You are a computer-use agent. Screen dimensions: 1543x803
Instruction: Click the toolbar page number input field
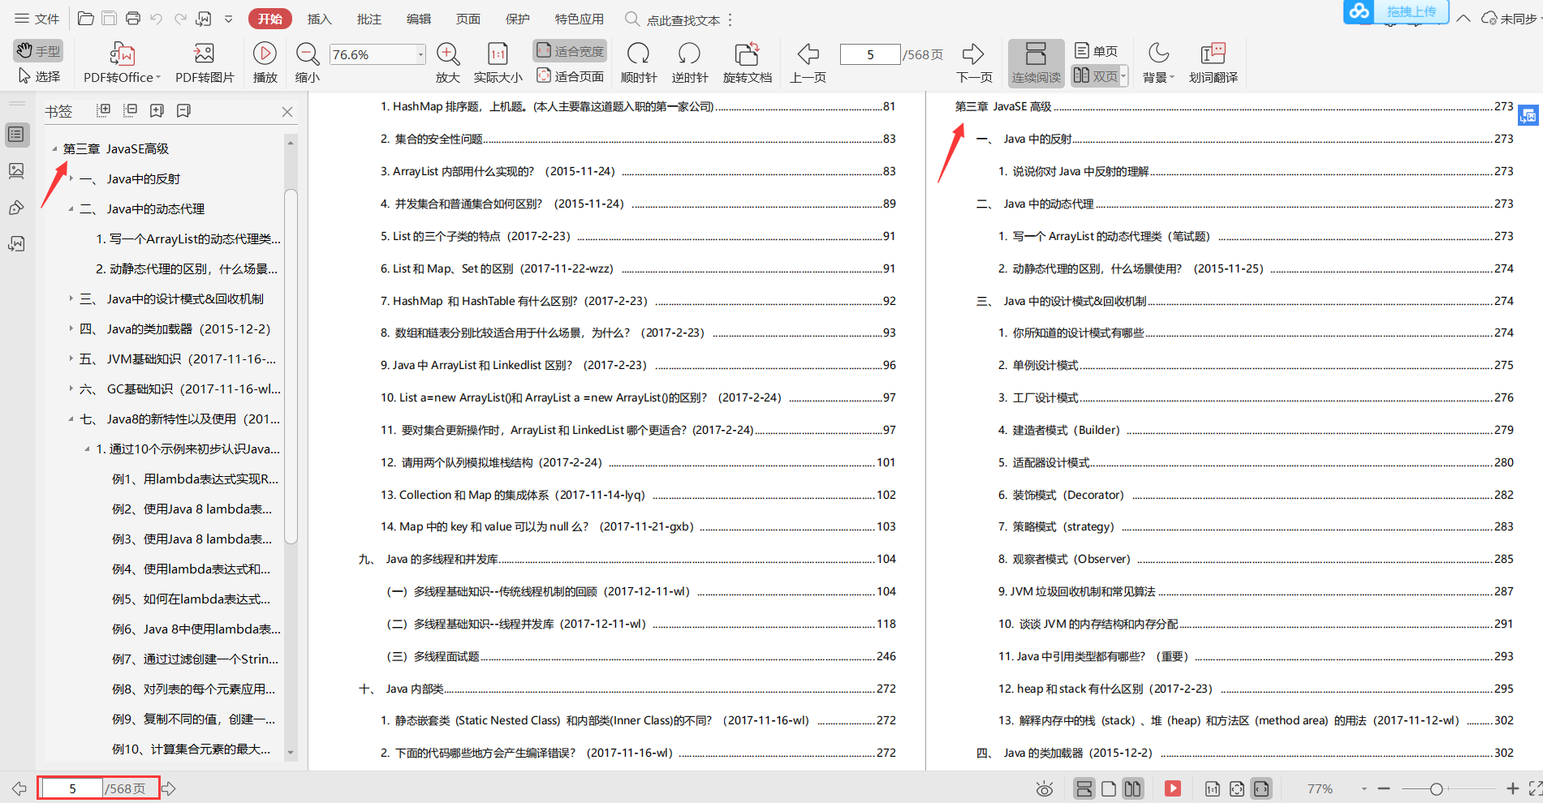click(x=870, y=54)
